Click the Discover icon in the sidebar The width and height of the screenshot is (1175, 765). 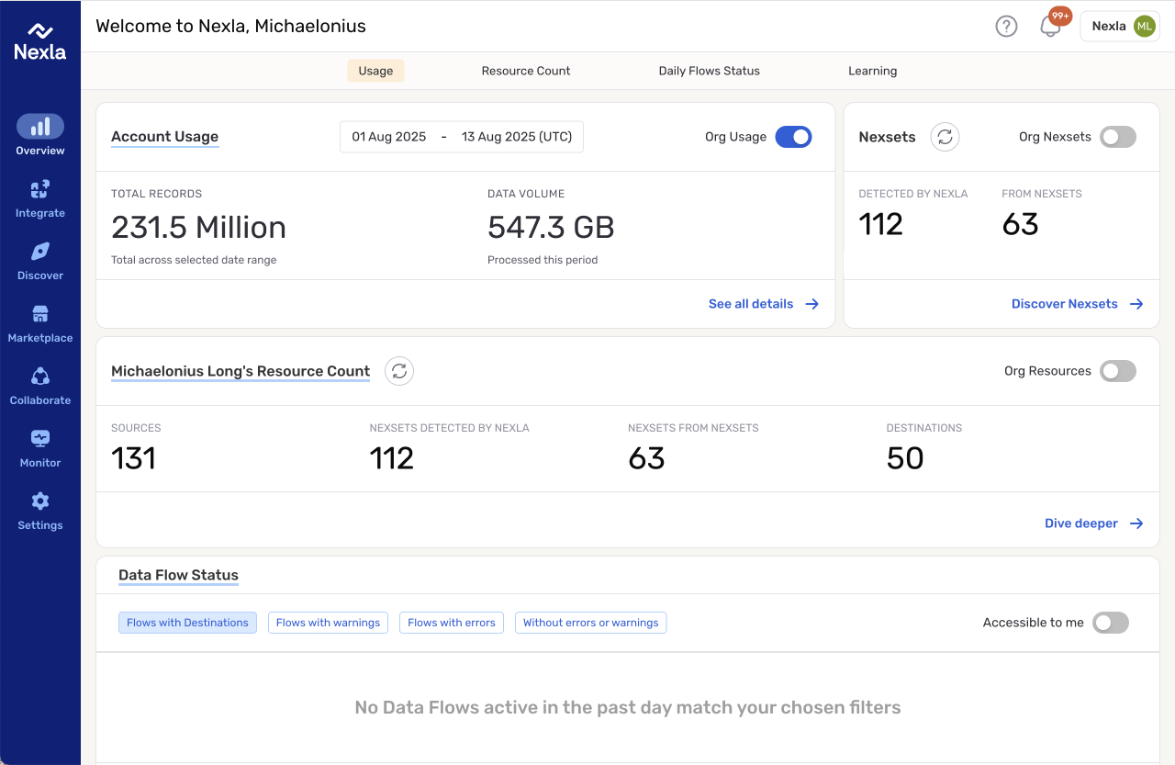point(40,251)
